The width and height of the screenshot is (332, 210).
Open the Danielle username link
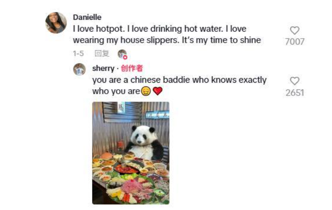pyautogui.click(x=87, y=17)
